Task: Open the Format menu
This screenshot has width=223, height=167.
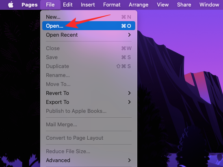Action: tap(112, 5)
